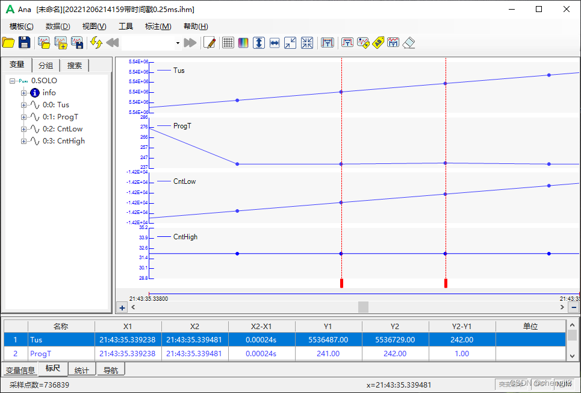
Task: Select 0:0: Tus variable in tree
Action: tap(55, 105)
